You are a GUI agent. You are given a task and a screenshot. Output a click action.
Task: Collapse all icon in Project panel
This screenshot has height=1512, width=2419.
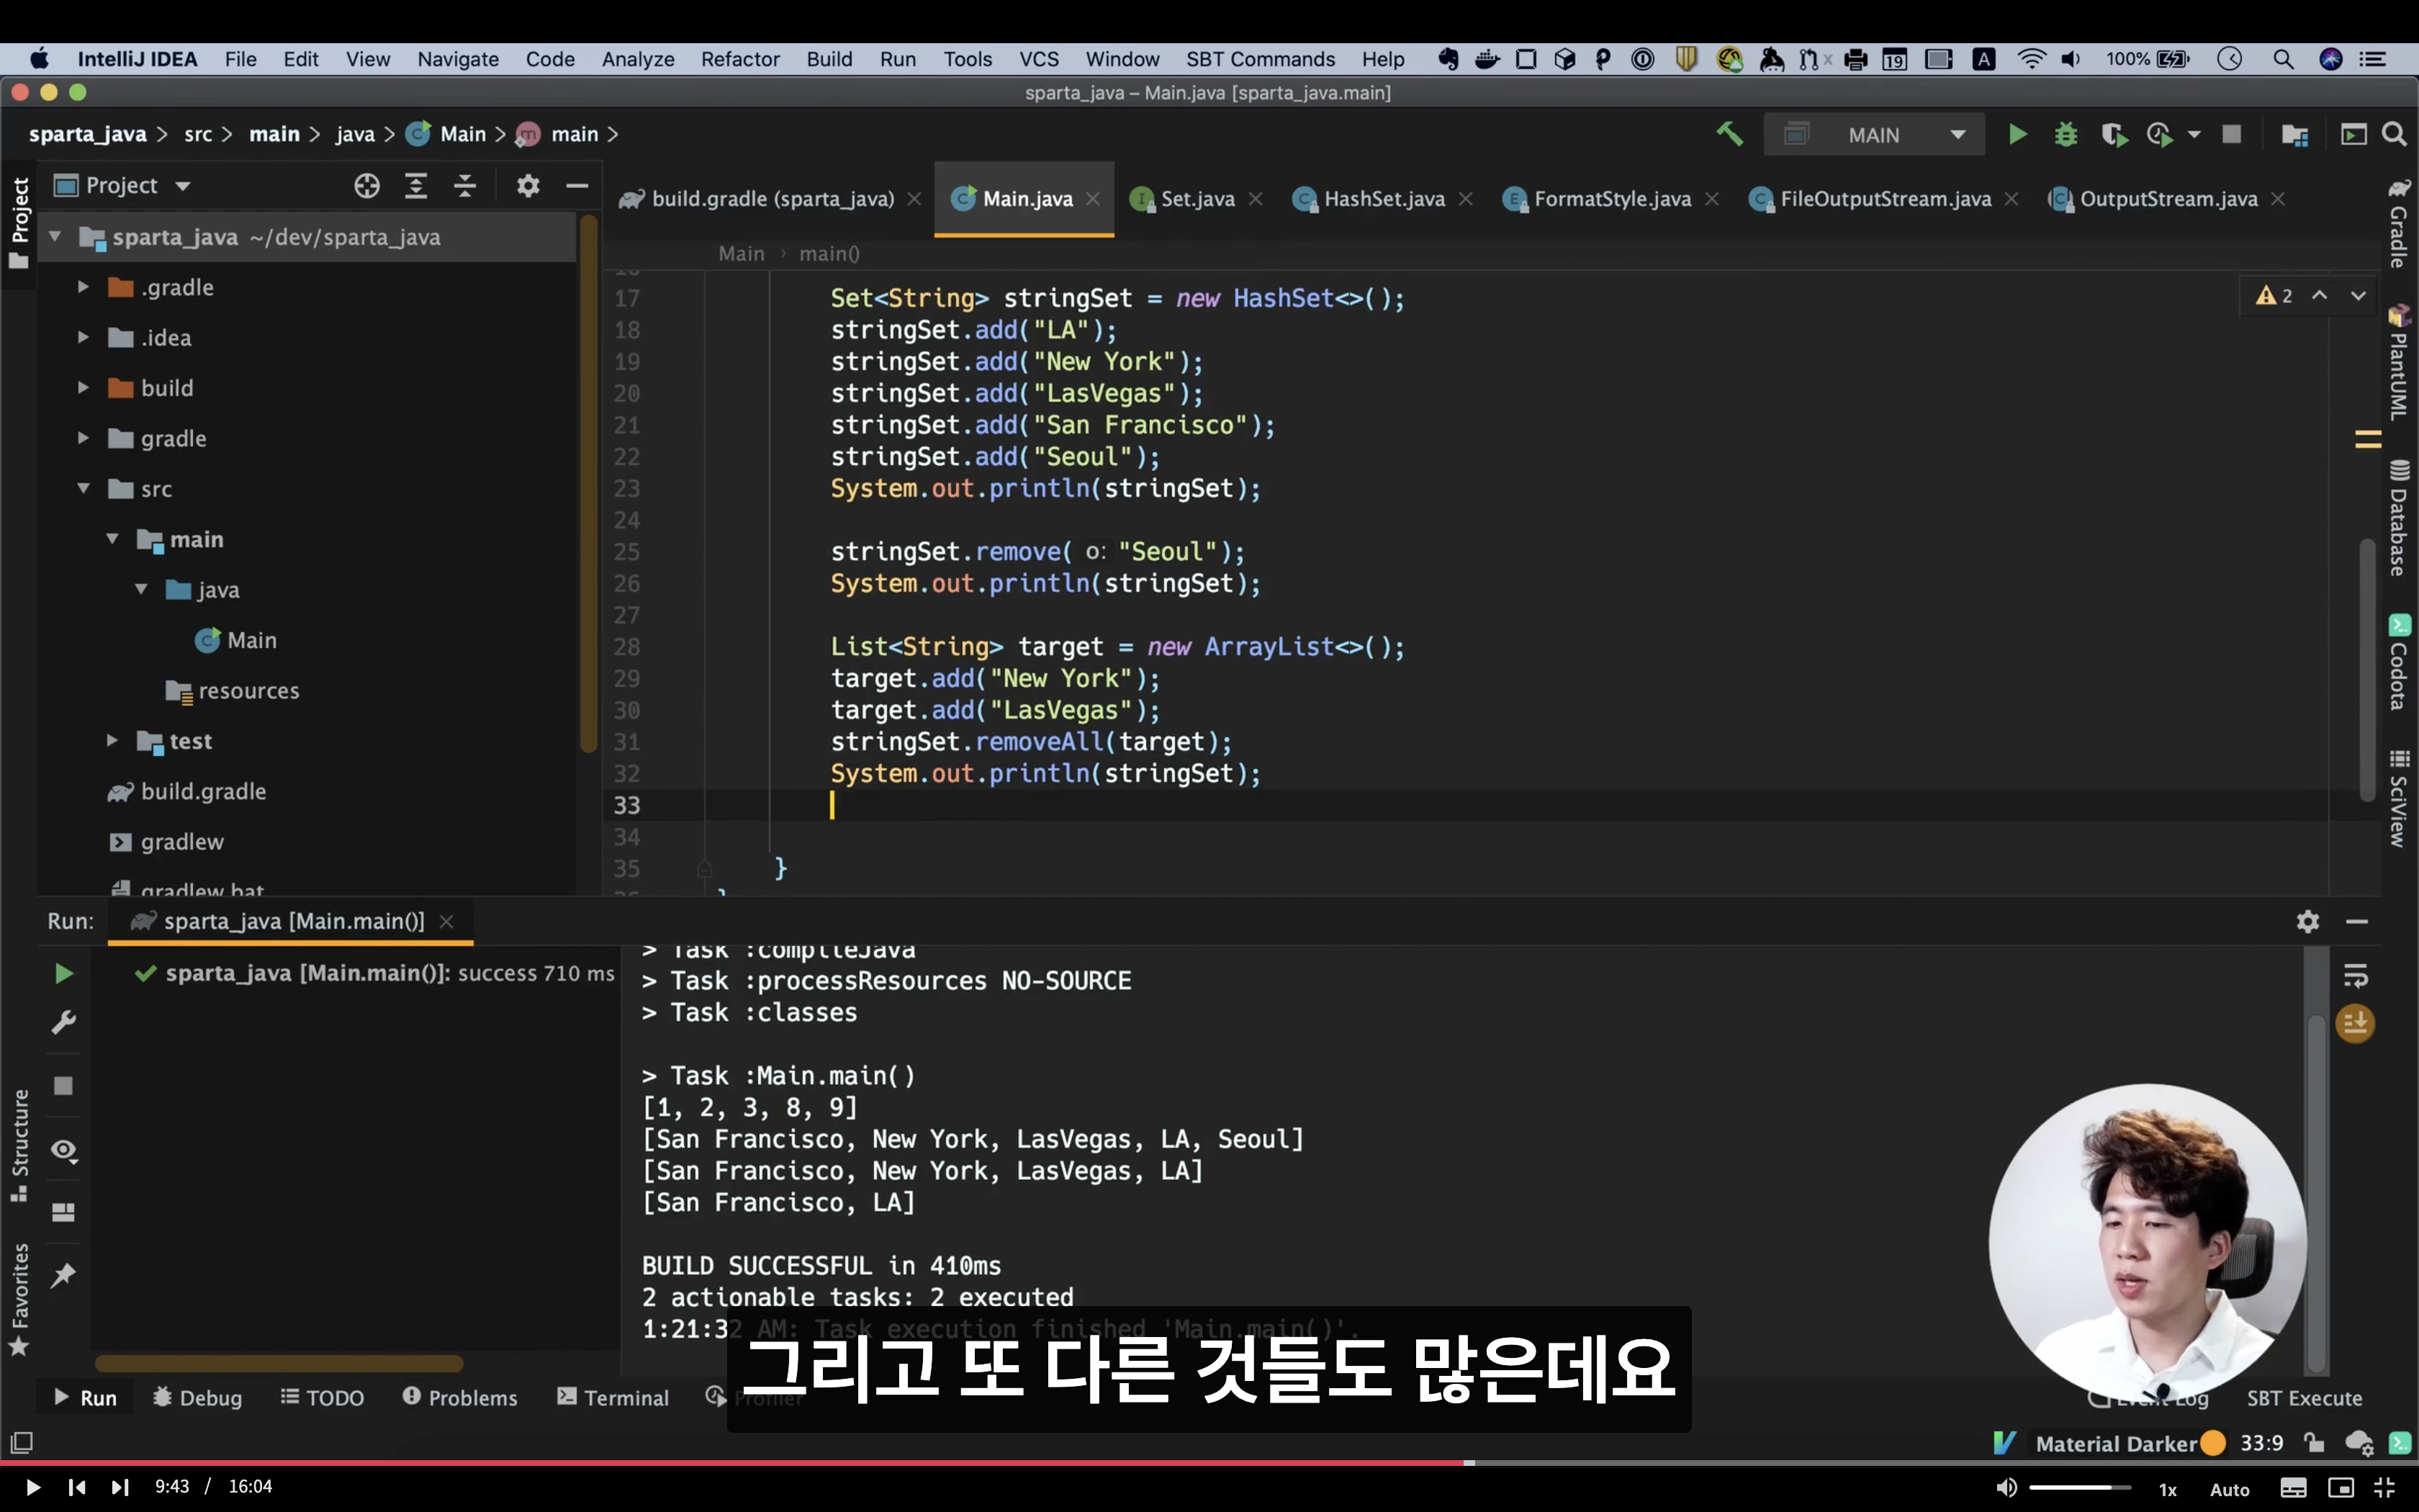point(465,186)
